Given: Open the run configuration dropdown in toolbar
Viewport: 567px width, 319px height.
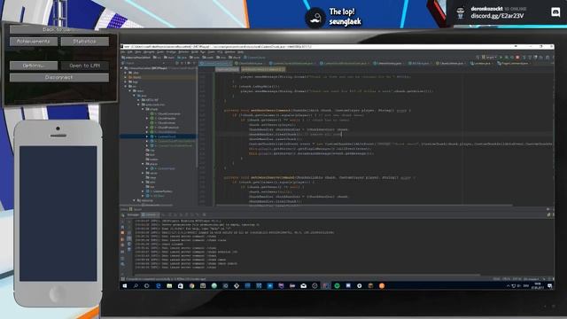Looking at the screenshot, I should [489, 57].
